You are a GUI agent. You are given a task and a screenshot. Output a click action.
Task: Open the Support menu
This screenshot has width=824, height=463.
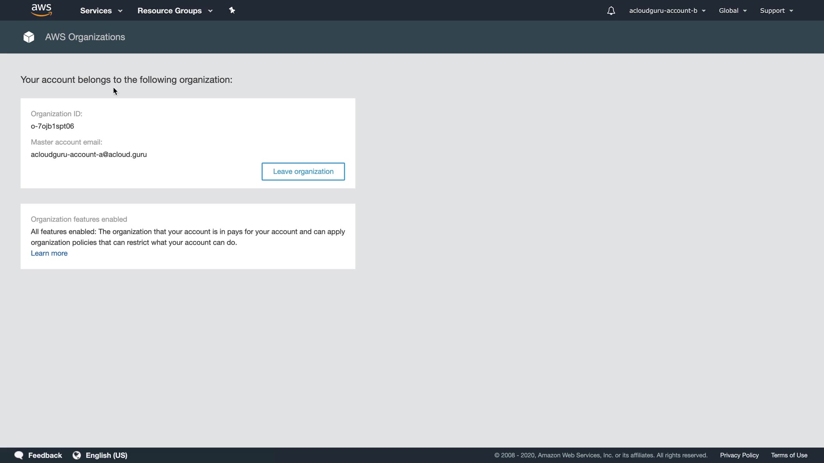(776, 11)
